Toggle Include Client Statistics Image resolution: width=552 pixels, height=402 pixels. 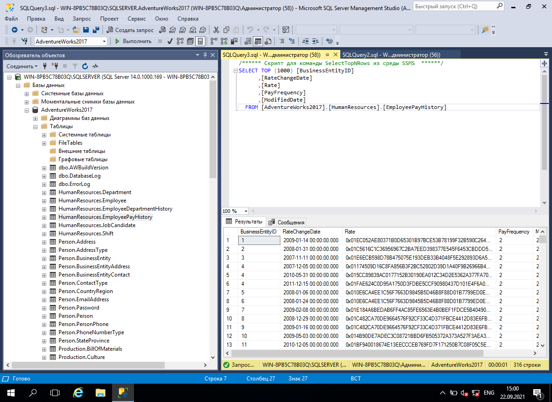[x=234, y=41]
